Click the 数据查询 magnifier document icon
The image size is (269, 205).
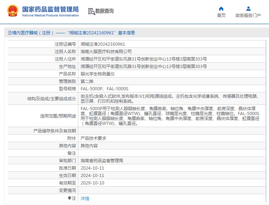91,11
